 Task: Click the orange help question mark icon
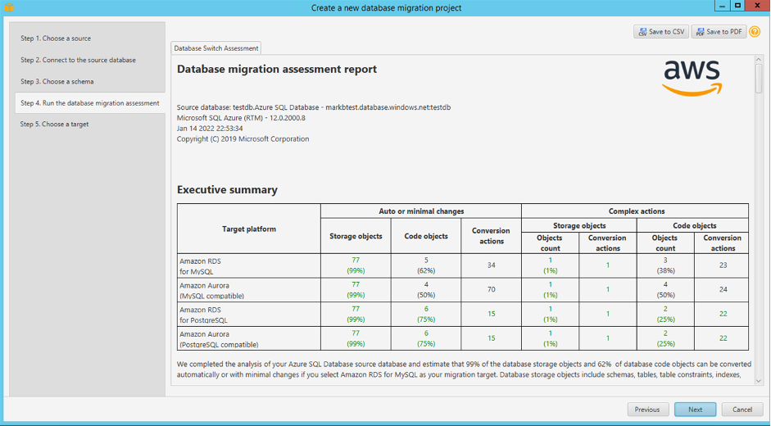755,31
